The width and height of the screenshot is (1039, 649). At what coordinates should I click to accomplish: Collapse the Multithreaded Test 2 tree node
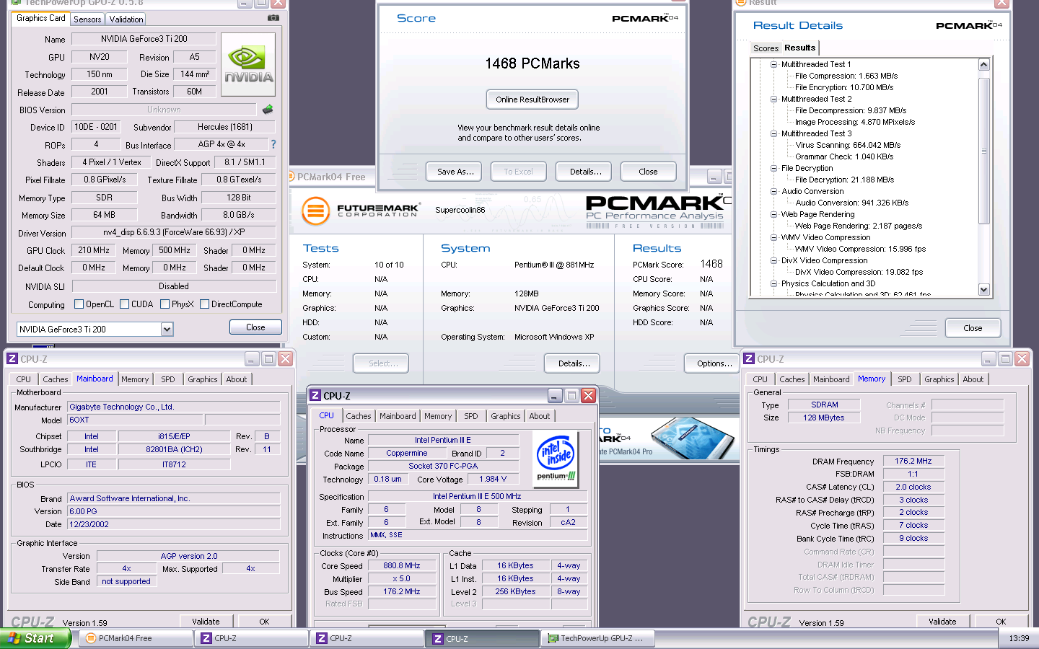(x=773, y=99)
